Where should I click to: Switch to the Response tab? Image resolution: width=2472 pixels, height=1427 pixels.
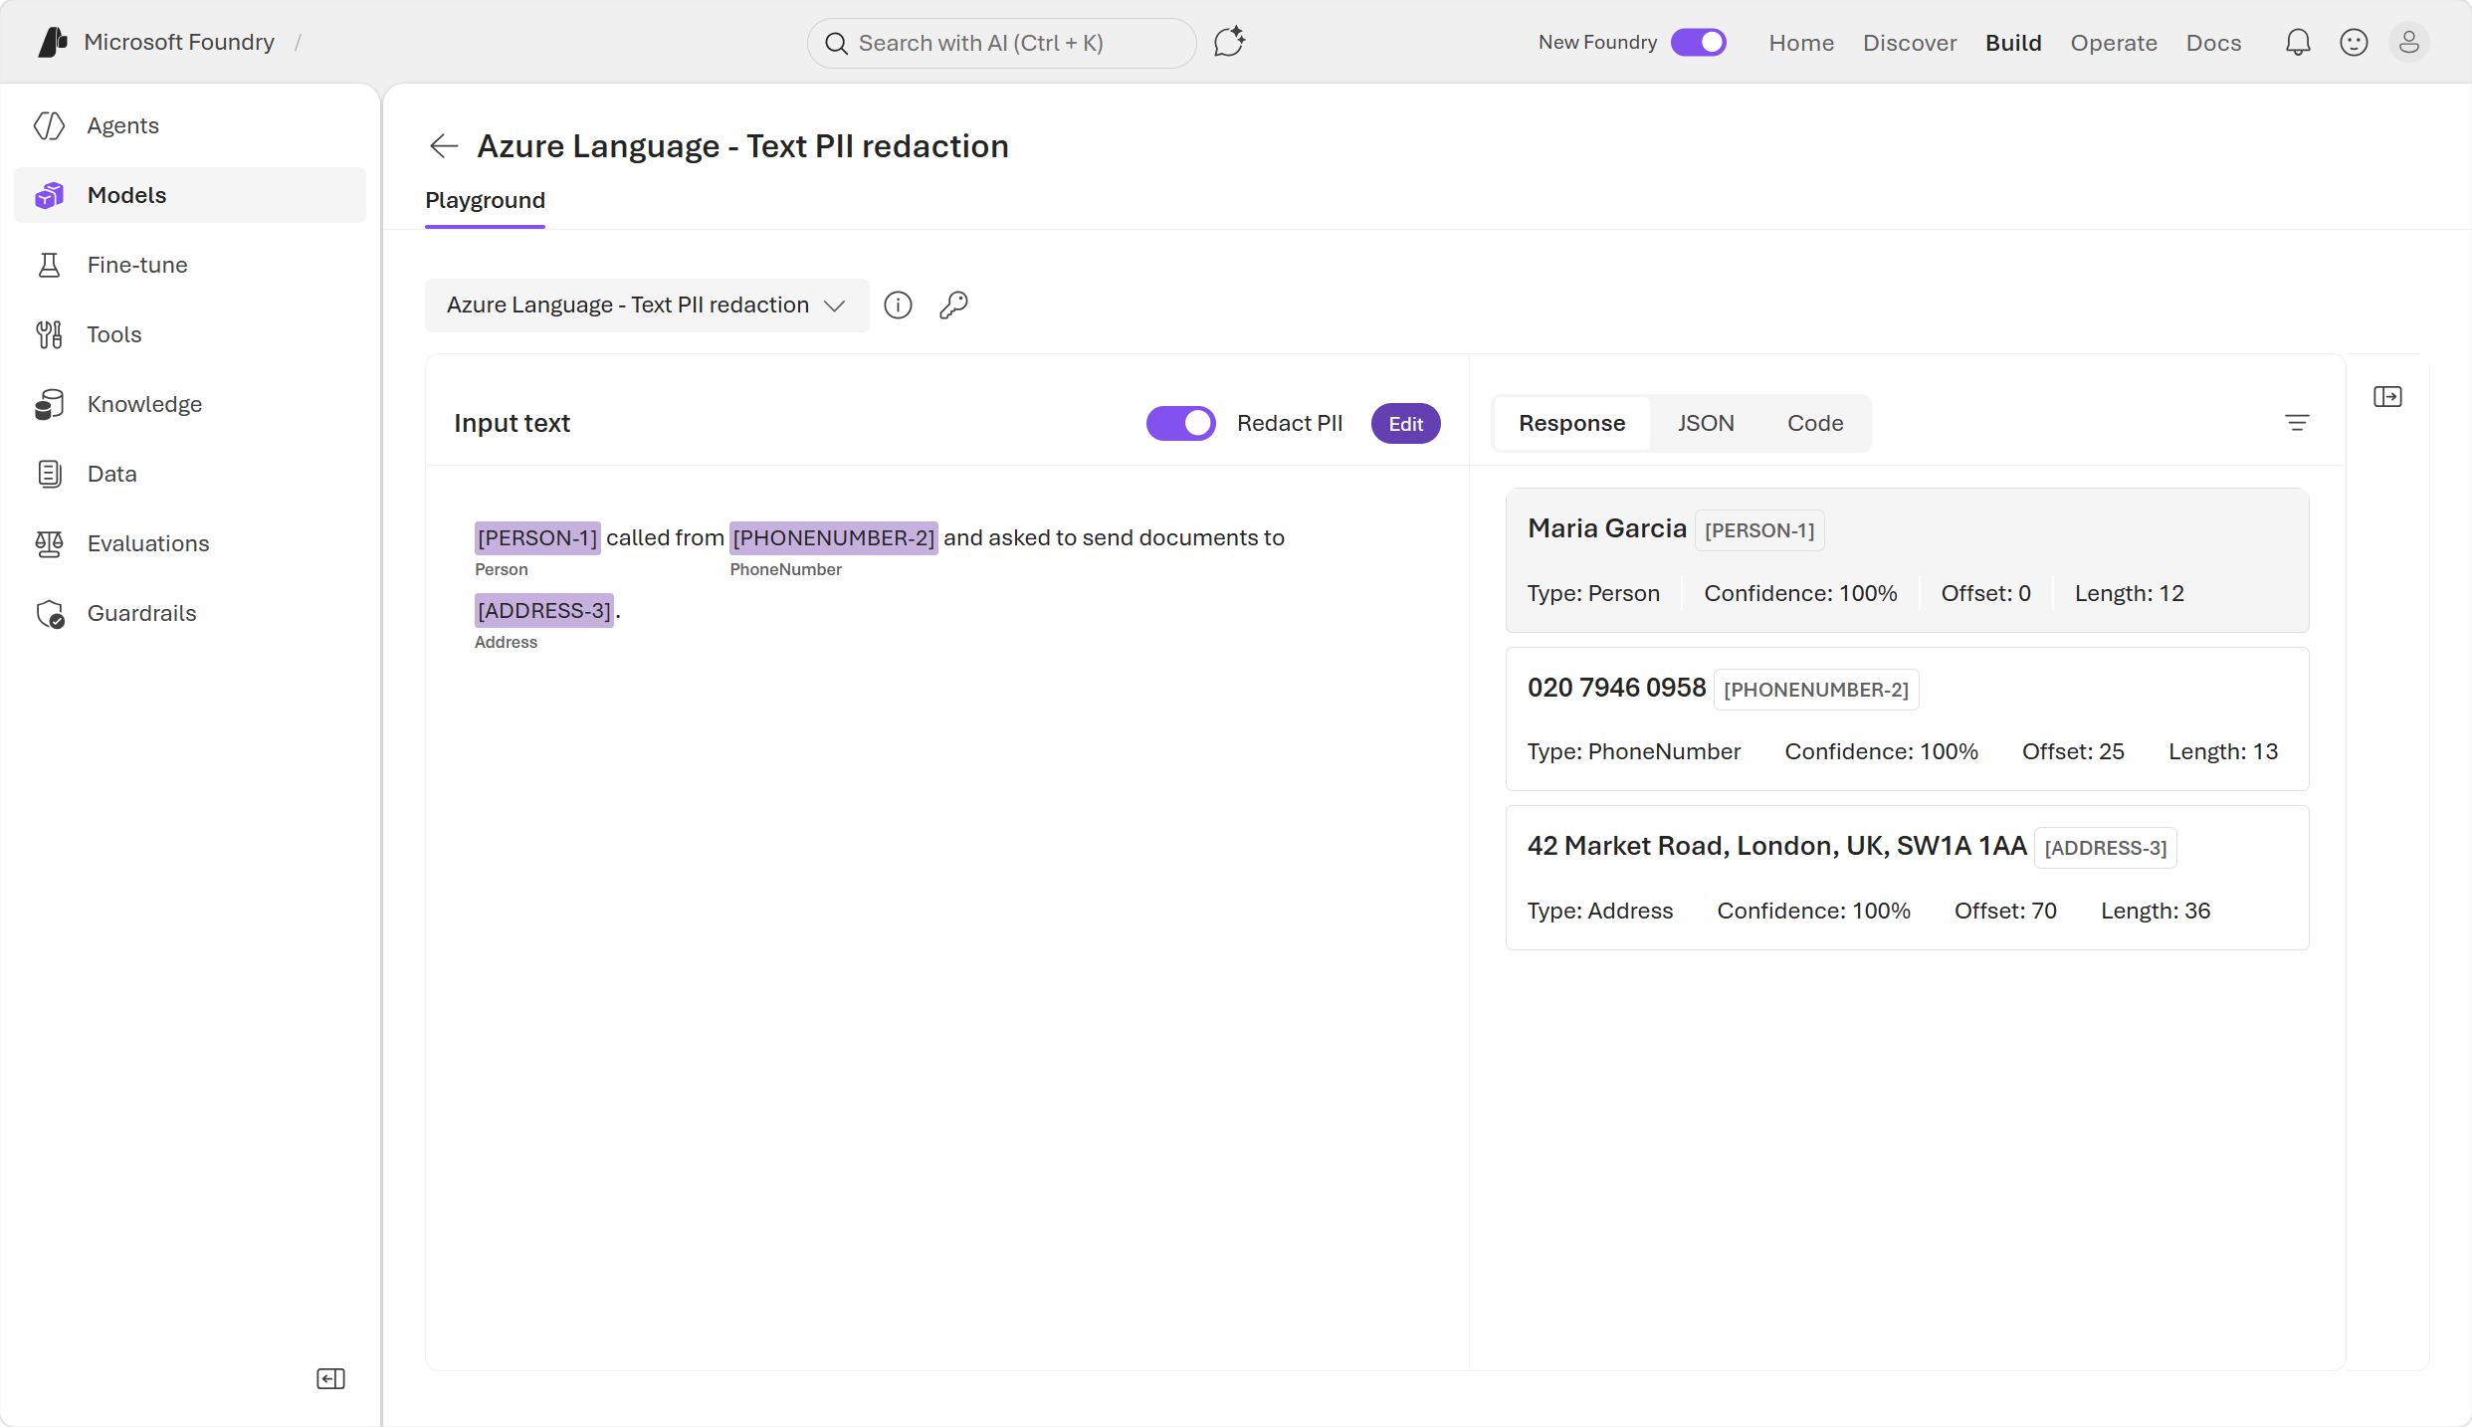point(1571,423)
